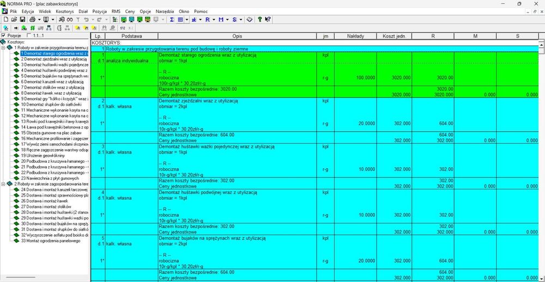
Task: Click the New document toolbar icon
Action: coord(6,20)
